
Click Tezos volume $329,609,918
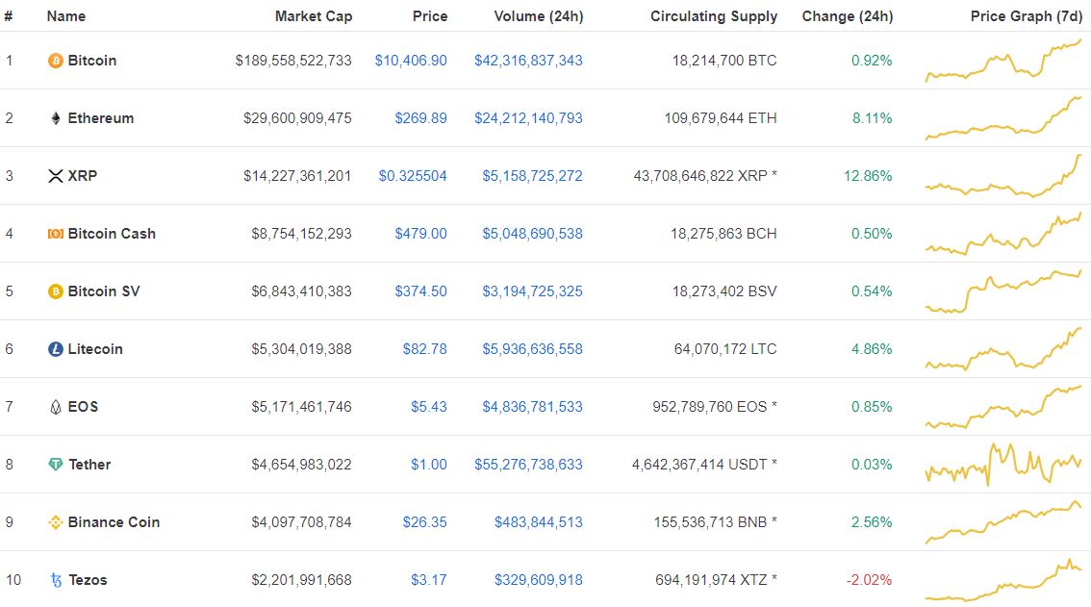(x=539, y=580)
